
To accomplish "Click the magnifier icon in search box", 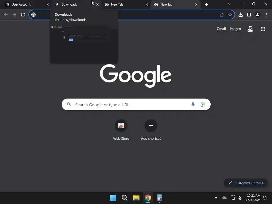I will click(x=69, y=104).
